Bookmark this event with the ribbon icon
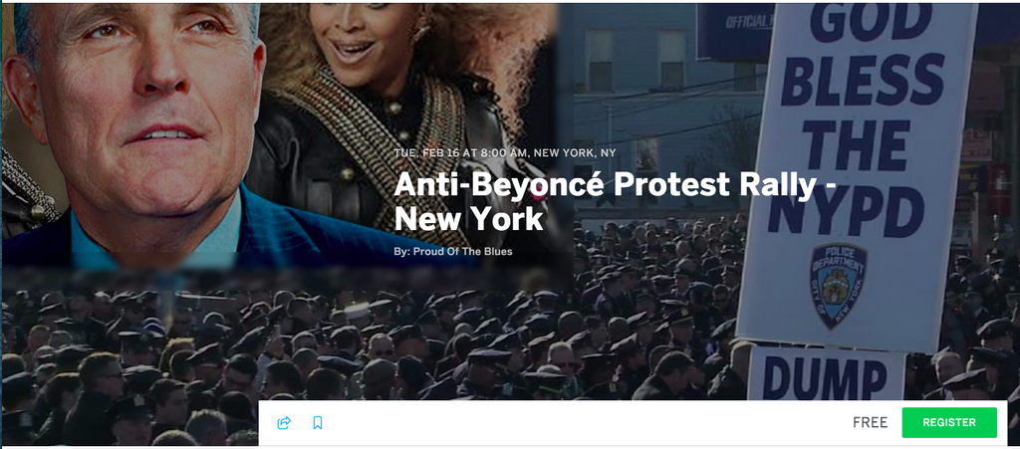Screen dimensions: 1020x449 tap(318, 423)
